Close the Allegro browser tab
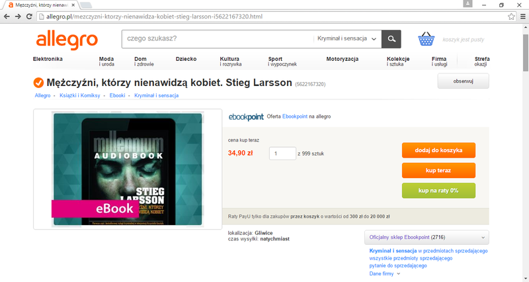The width and height of the screenshot is (529, 282). [x=73, y=5]
